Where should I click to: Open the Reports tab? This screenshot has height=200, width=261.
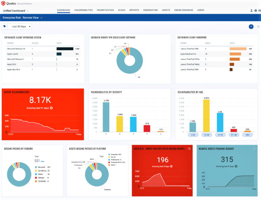click(134, 10)
